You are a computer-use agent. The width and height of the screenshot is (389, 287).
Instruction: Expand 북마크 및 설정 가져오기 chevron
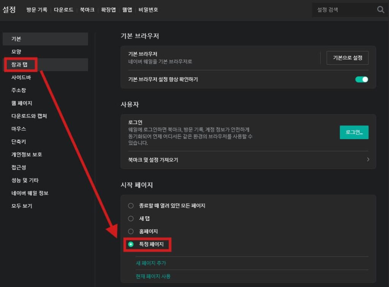368,160
